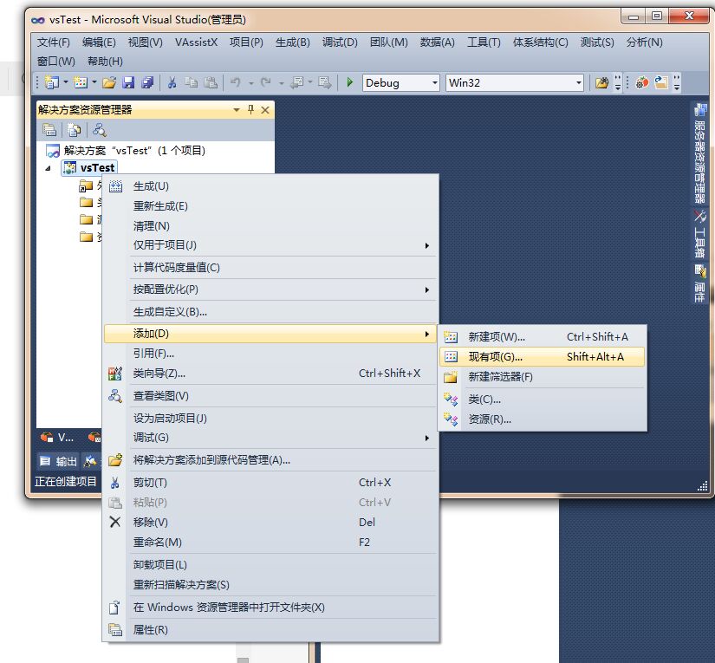Open the VAssistX menu
This screenshot has width=715, height=663.
point(196,42)
